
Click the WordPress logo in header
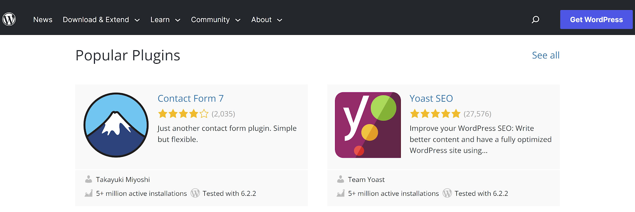[x=9, y=19]
